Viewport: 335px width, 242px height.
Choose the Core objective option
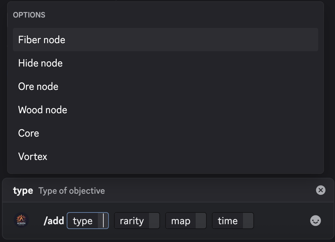click(29, 133)
